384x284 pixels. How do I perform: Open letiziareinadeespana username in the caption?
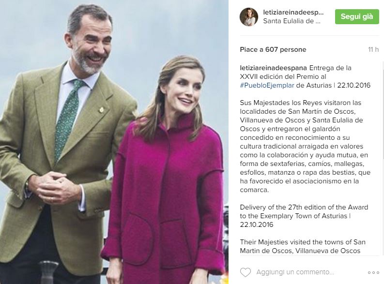(273, 68)
